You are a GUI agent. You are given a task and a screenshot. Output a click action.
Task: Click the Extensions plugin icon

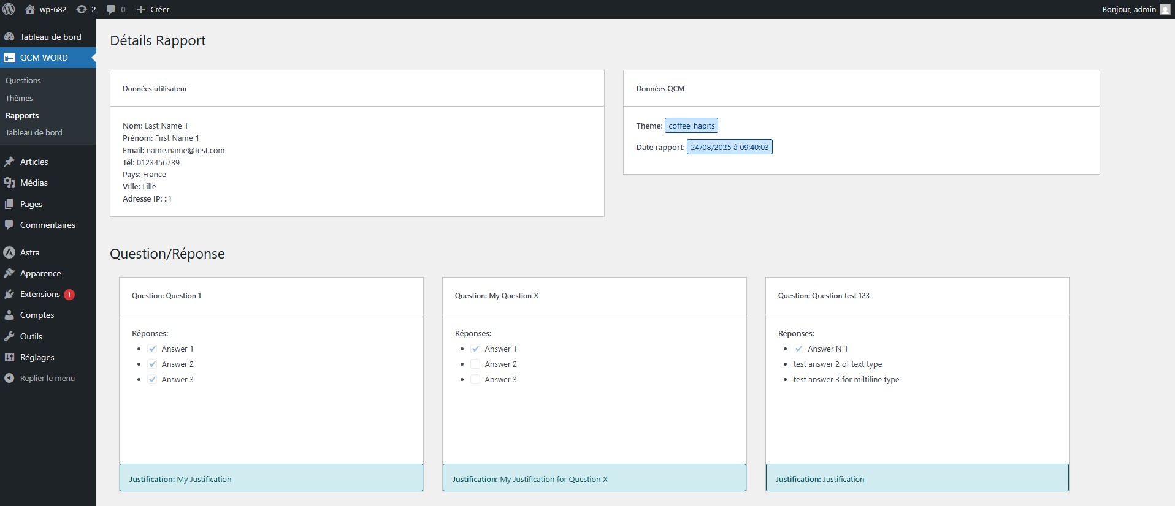point(9,295)
